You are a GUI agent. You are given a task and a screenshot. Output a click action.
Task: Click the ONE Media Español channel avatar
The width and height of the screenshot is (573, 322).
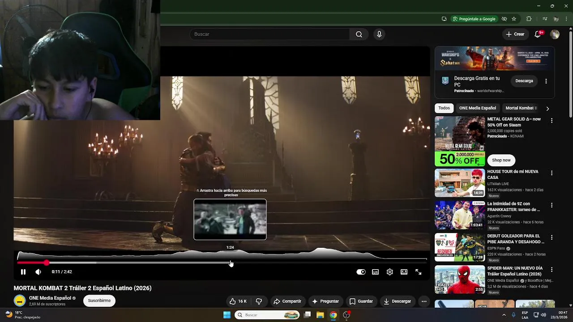point(20,301)
